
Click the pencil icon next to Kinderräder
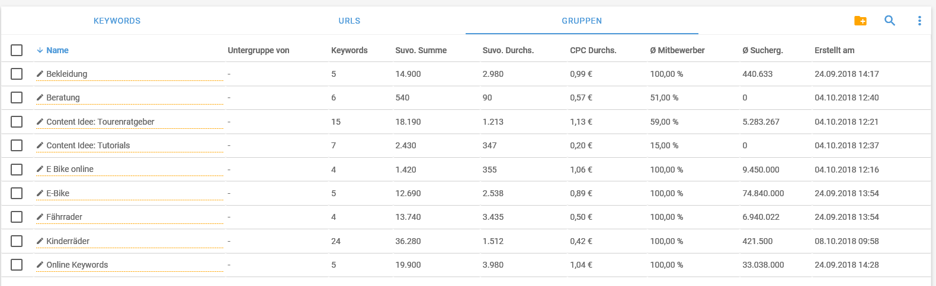(40, 241)
